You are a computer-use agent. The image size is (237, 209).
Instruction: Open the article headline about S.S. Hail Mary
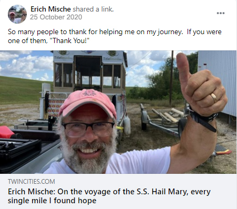(109, 196)
